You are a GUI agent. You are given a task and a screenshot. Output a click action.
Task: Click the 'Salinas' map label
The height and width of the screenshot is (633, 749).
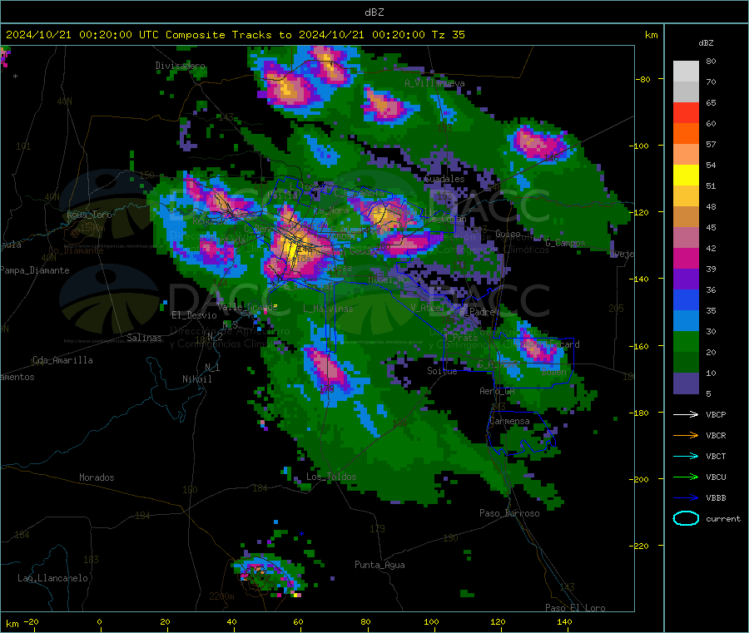144,338
